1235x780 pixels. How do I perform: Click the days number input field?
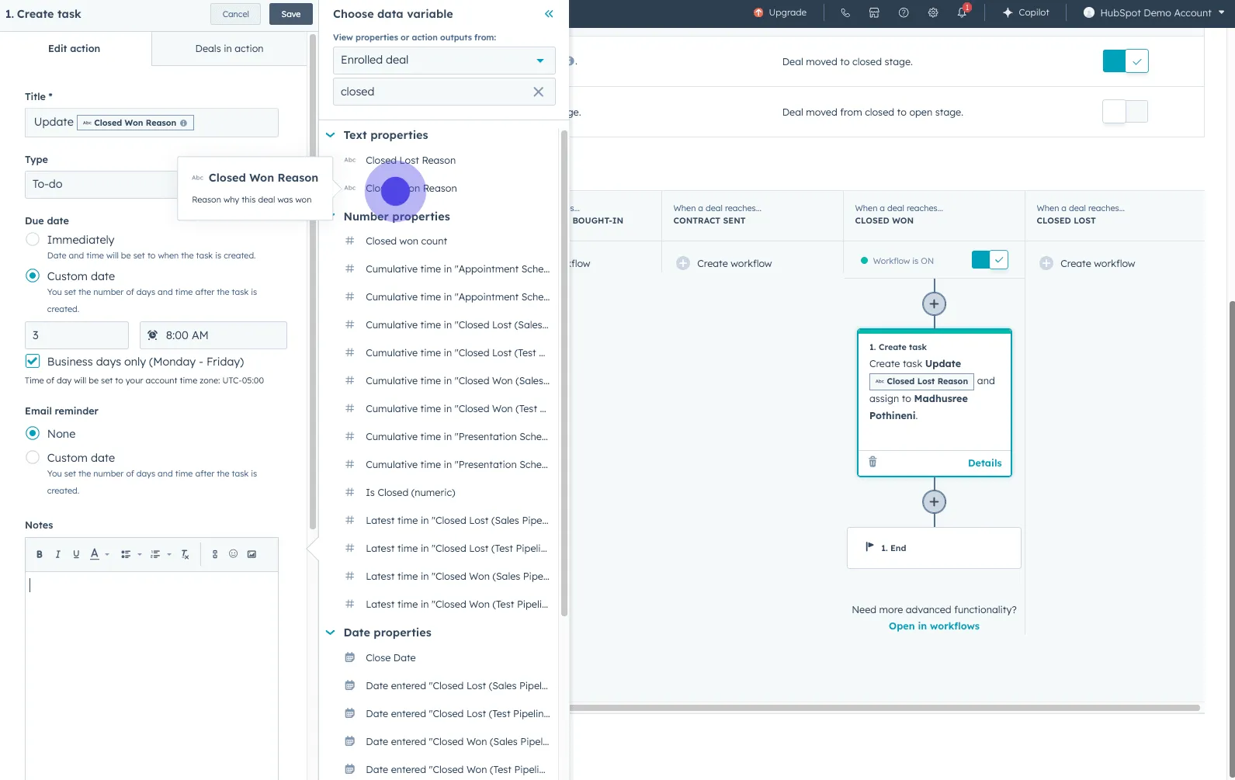[77, 335]
